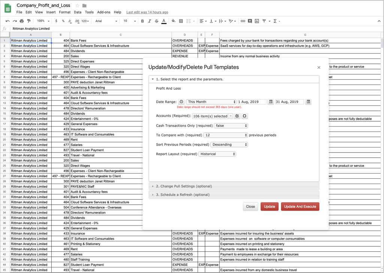Open the vertical align dropdown
Viewport: 384px width, 273px height.
(x=212, y=21)
